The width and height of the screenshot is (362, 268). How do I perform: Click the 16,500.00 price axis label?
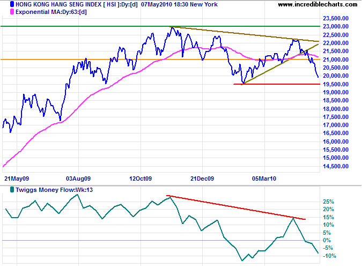coord(335,133)
